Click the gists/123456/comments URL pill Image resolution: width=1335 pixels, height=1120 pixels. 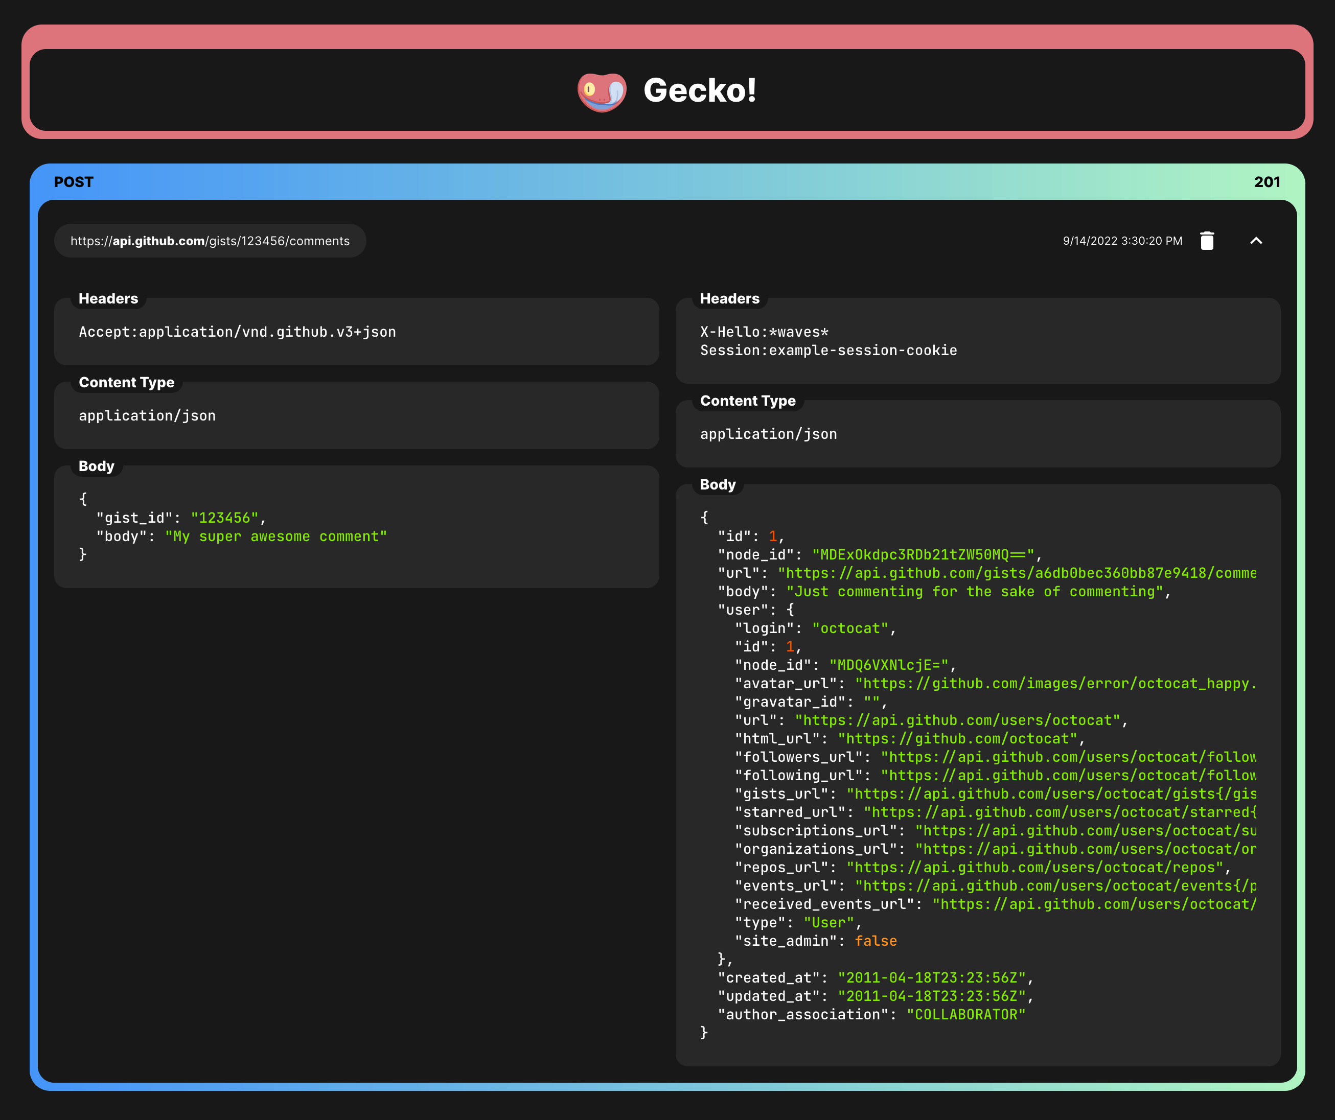coord(210,241)
